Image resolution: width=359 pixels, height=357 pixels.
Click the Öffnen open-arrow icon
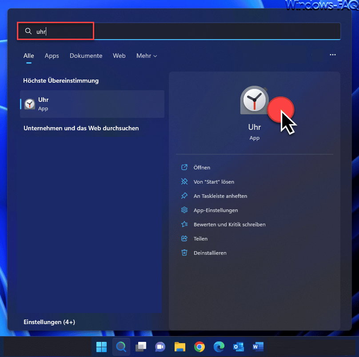(x=184, y=167)
